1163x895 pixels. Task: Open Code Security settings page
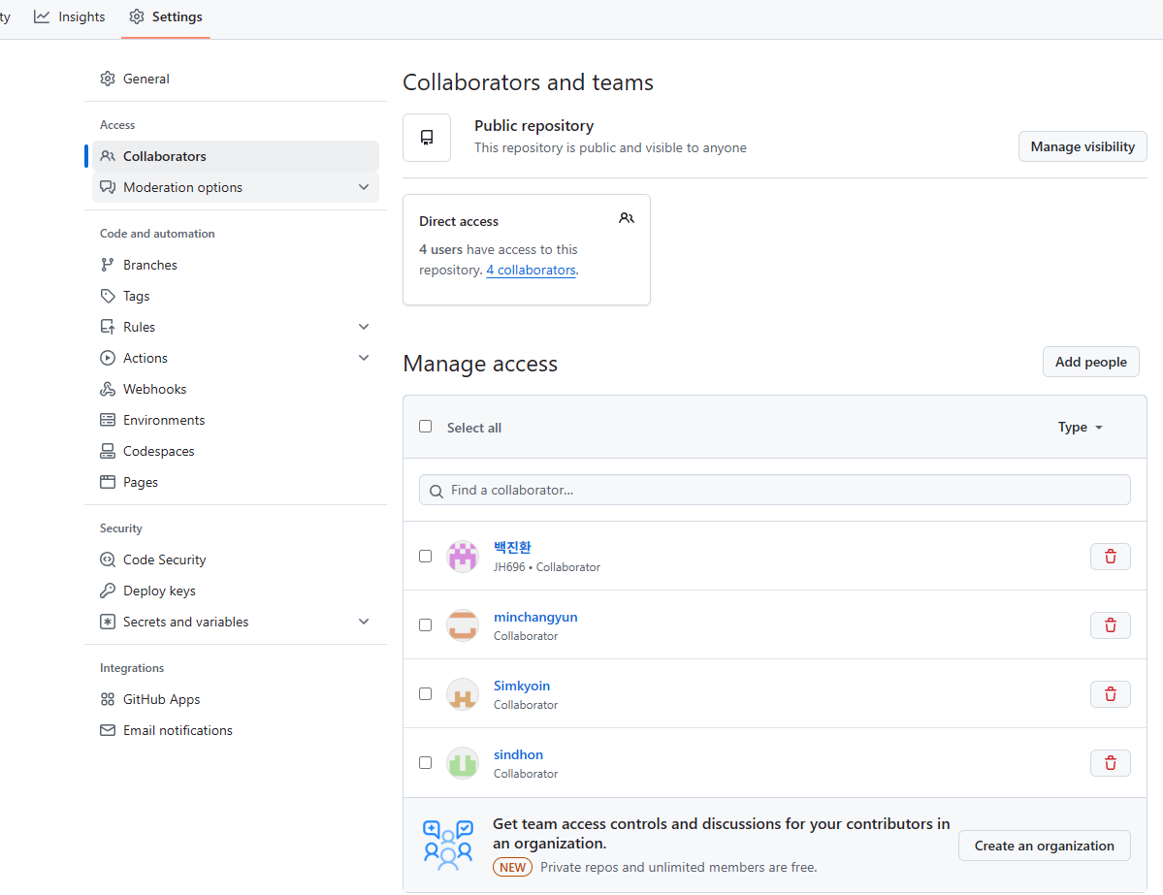click(235, 559)
